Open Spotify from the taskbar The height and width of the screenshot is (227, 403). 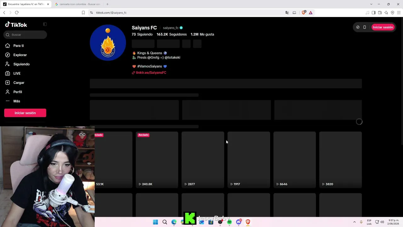[x=230, y=222]
